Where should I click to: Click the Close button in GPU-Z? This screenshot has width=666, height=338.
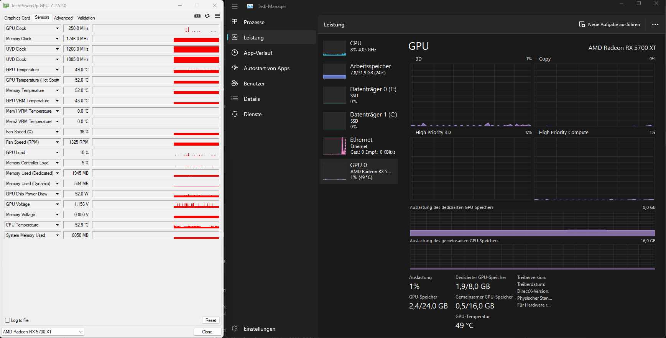tap(207, 332)
